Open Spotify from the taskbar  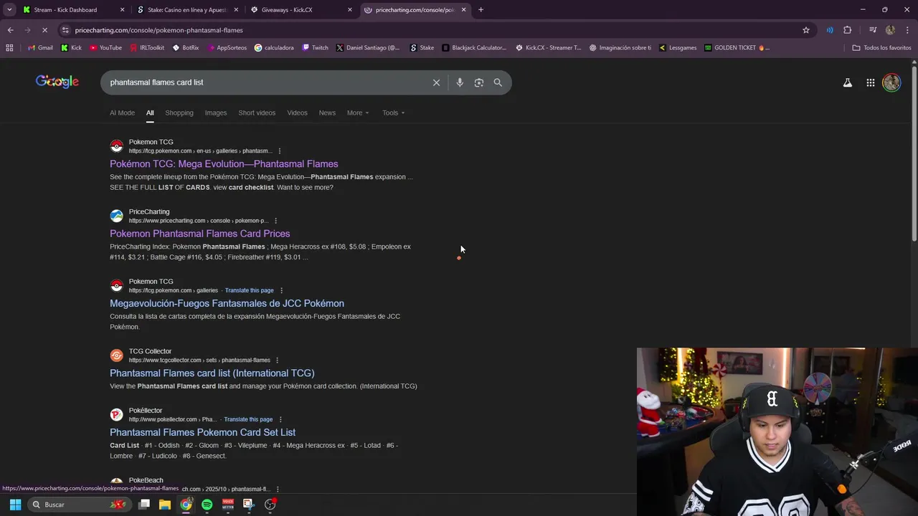point(207,505)
